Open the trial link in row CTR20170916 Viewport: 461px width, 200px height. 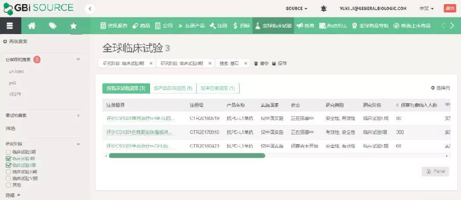click(139, 132)
